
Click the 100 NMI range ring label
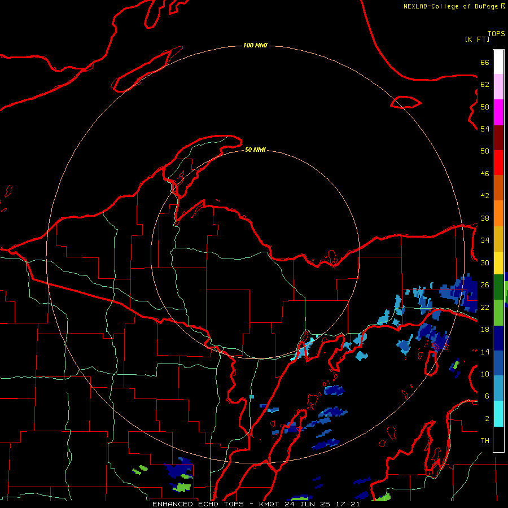coord(255,45)
